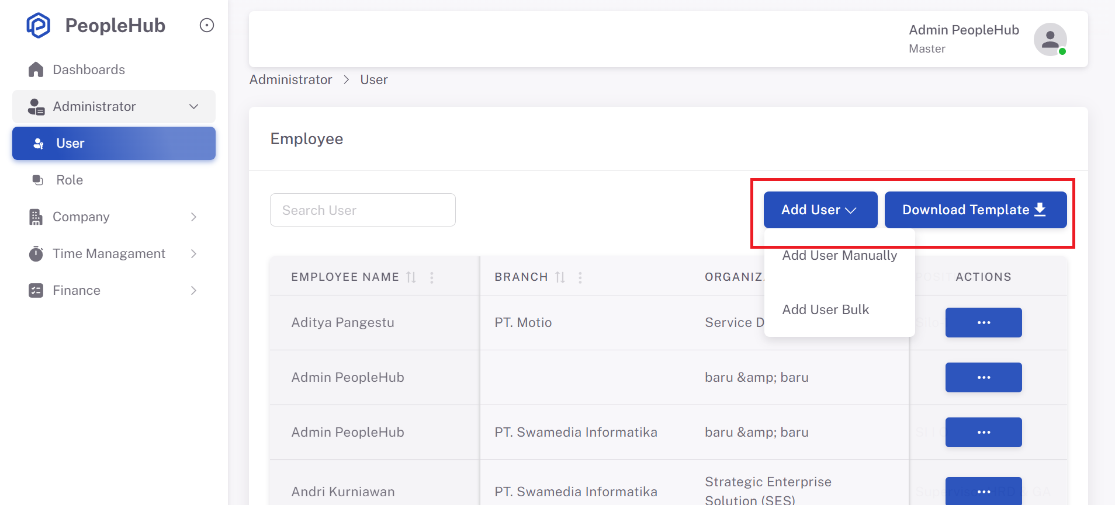Open Employee Name column options dots
Viewport: 1115px width, 505px height.
(x=432, y=277)
